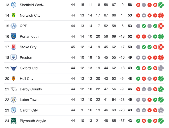Viewport: 169px width, 128px height.
Task: Click the QPR club badge
Action: (x=14, y=26)
